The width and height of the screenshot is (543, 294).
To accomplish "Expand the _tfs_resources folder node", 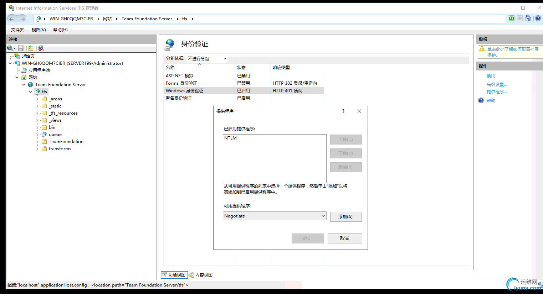I will point(37,113).
